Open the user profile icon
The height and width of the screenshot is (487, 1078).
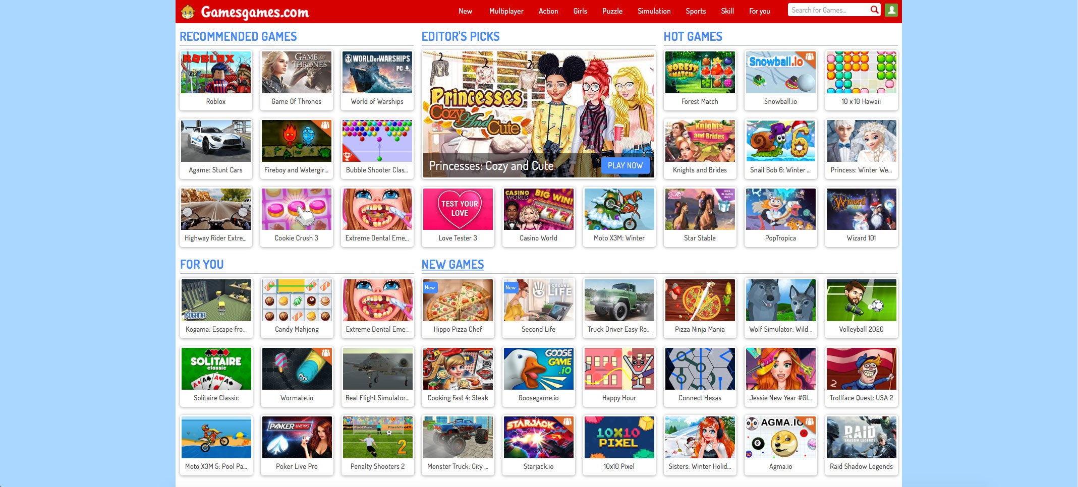click(891, 10)
